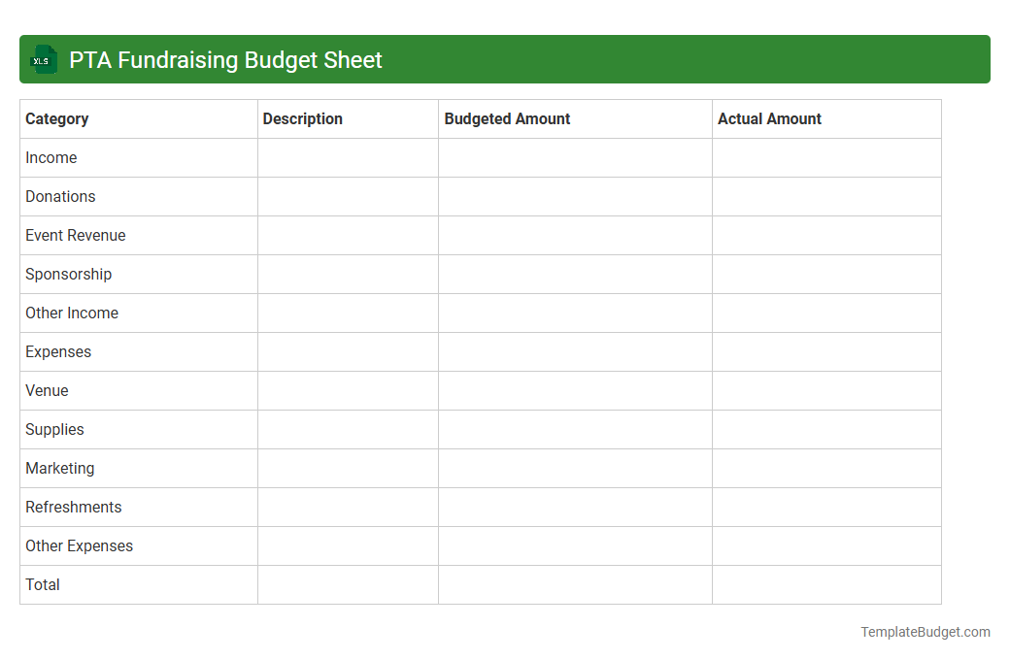
Task: Click the Other Expenses row label
Action: (x=79, y=545)
